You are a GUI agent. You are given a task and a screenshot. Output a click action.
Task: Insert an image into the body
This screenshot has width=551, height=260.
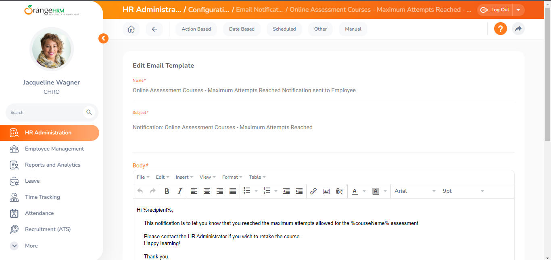(326, 191)
